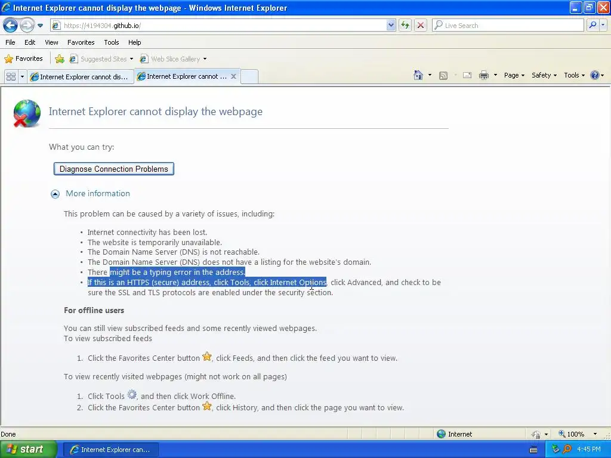Close the active tab with X
Viewport: 611px width, 458px height.
[233, 76]
